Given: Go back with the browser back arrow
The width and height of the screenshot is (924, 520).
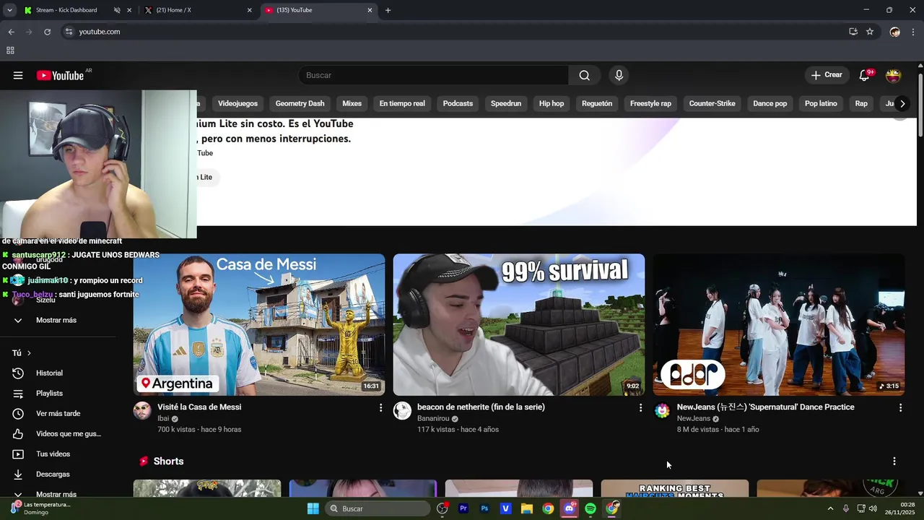Looking at the screenshot, I should (x=11, y=32).
